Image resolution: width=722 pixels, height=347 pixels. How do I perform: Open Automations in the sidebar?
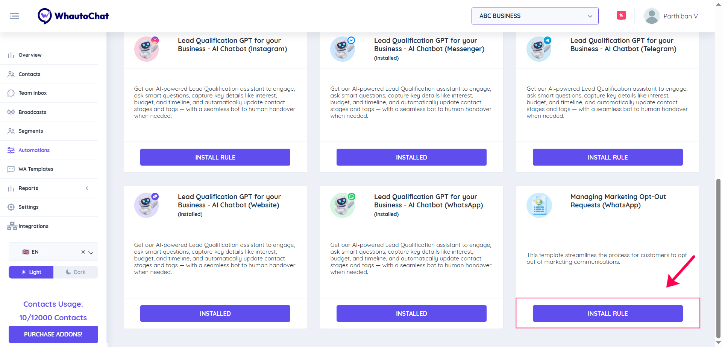pyautogui.click(x=34, y=150)
